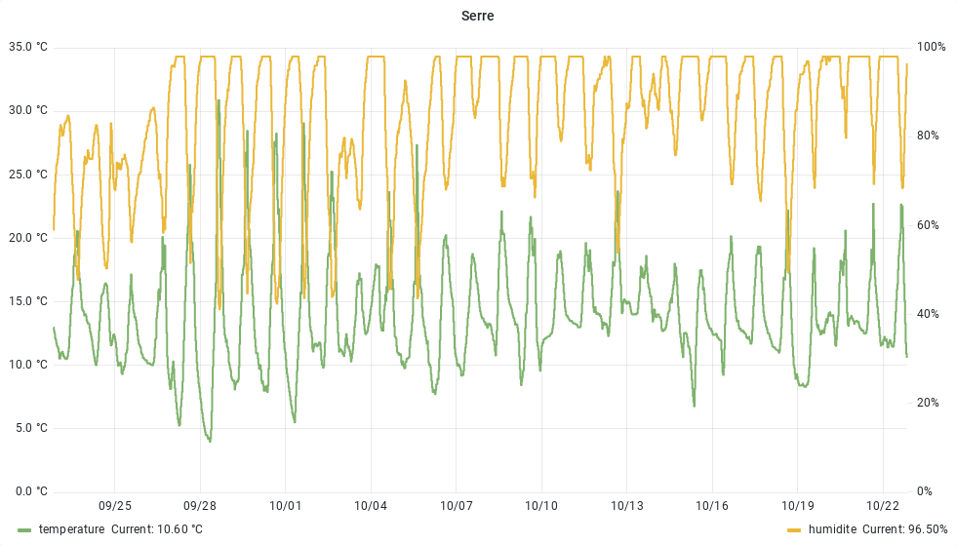This screenshot has height=546, width=956.
Task: Click the yellow humidite color swatch
Action: pyautogui.click(x=794, y=529)
